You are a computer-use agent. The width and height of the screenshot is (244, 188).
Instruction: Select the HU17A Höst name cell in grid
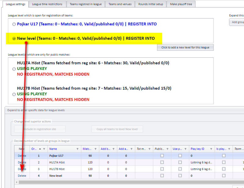64,162
